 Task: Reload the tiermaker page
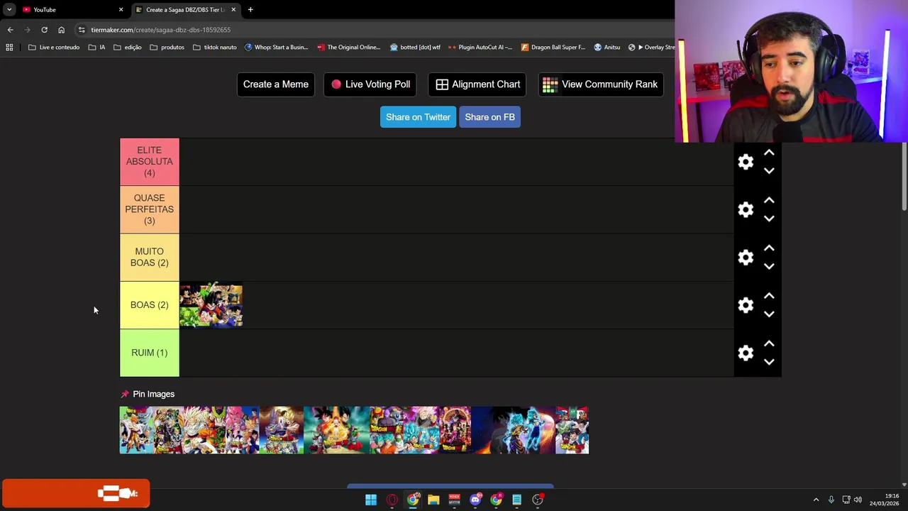(44, 30)
